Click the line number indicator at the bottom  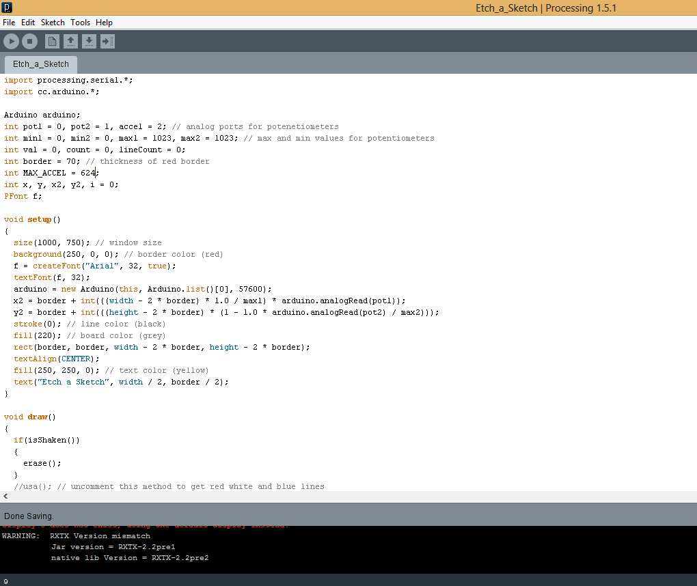(x=5, y=581)
